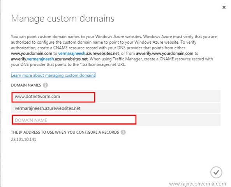Click blue vermarajneesh text in awverify address
The height and width of the screenshot is (187, 231).
click(x=41, y=59)
